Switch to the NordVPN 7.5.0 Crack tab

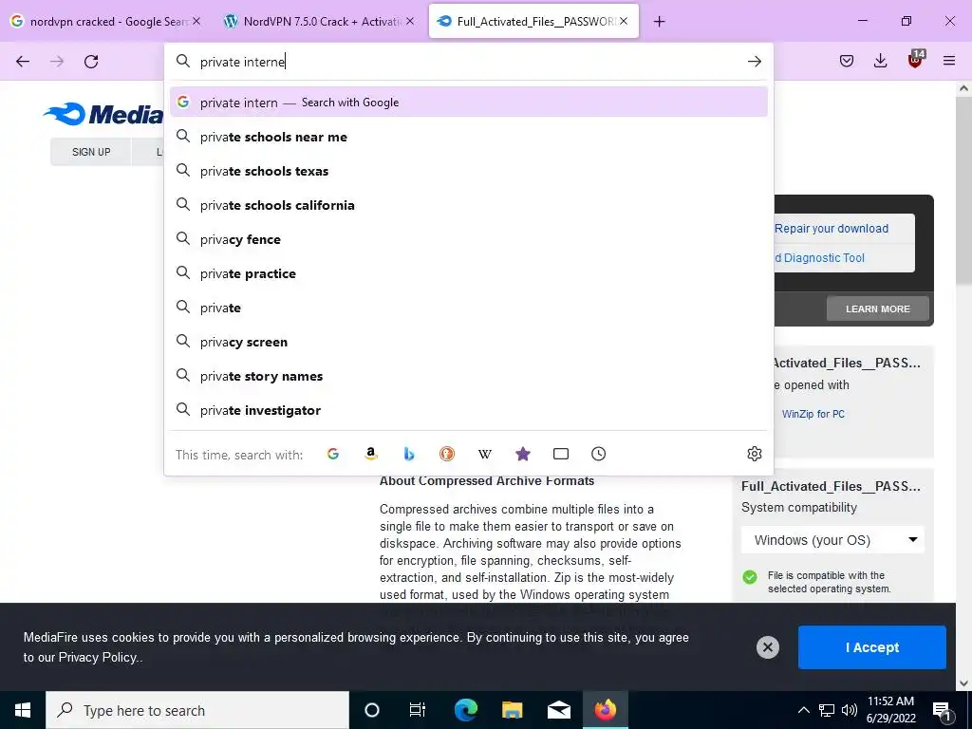coord(319,21)
